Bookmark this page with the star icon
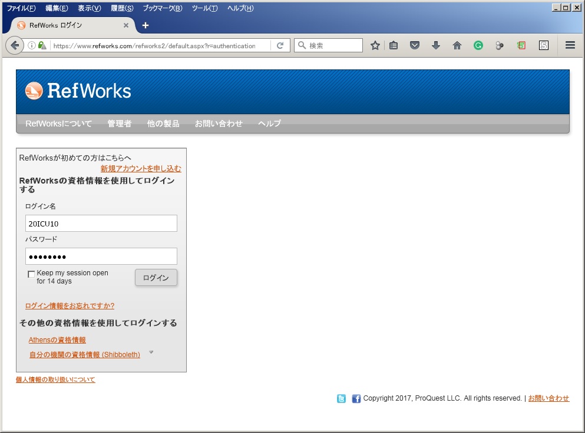The height and width of the screenshot is (433, 585). pyautogui.click(x=375, y=45)
